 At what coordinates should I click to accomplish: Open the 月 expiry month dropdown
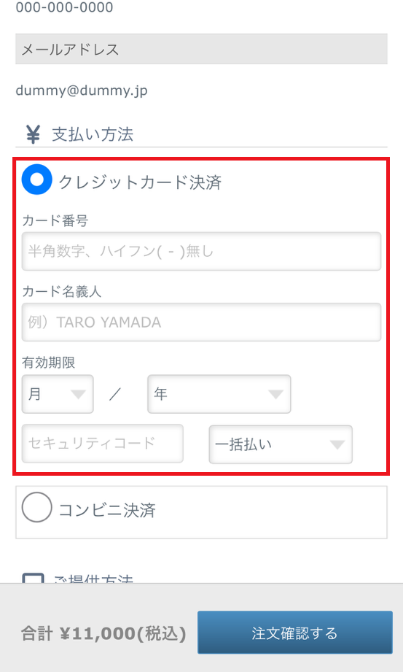[58, 394]
